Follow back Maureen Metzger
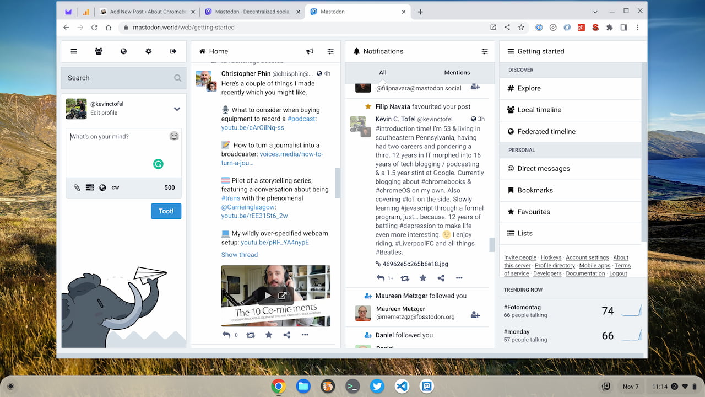Screen dimensions: 705x397 [x=475, y=314]
